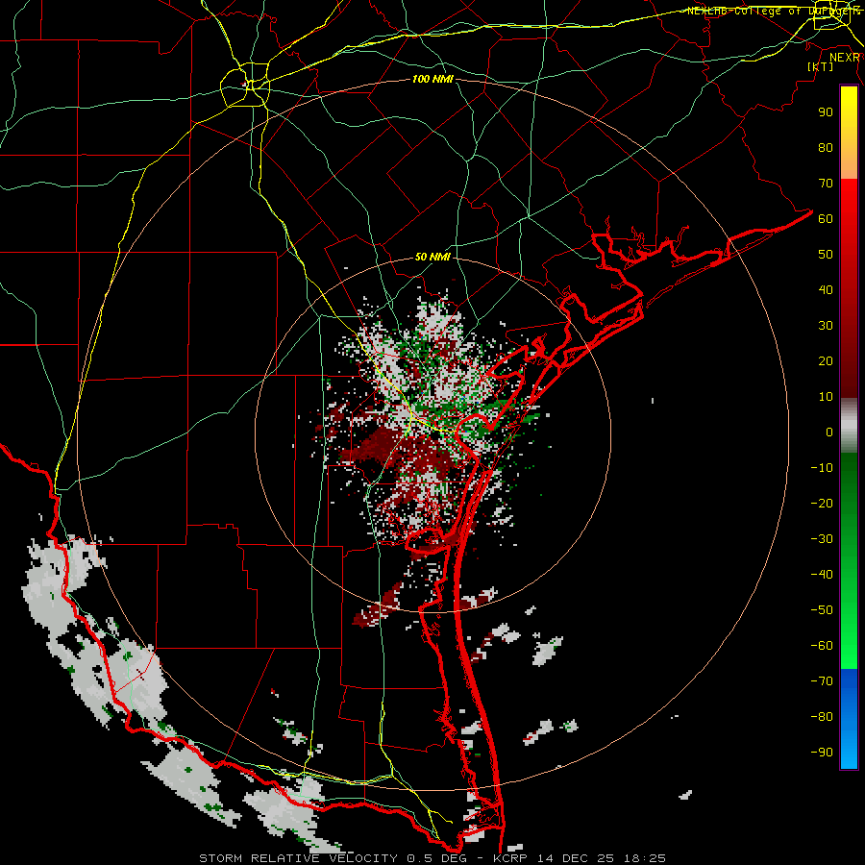865x865 pixels.
Task: Click the NEXR label above the color scale
Action: (x=845, y=58)
